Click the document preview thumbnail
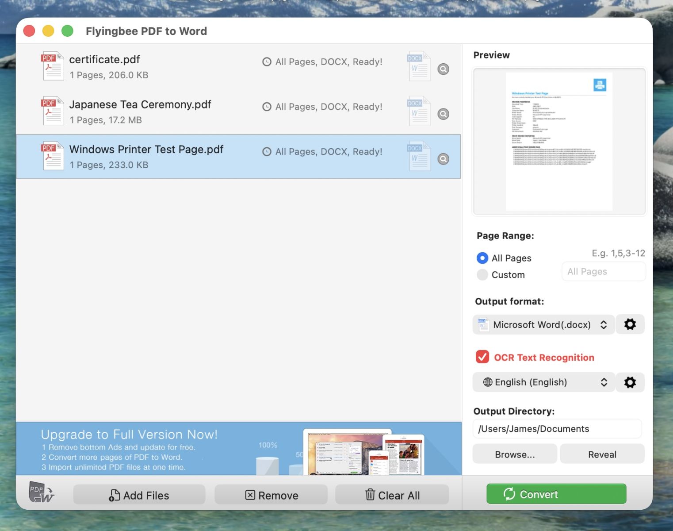 (x=559, y=142)
